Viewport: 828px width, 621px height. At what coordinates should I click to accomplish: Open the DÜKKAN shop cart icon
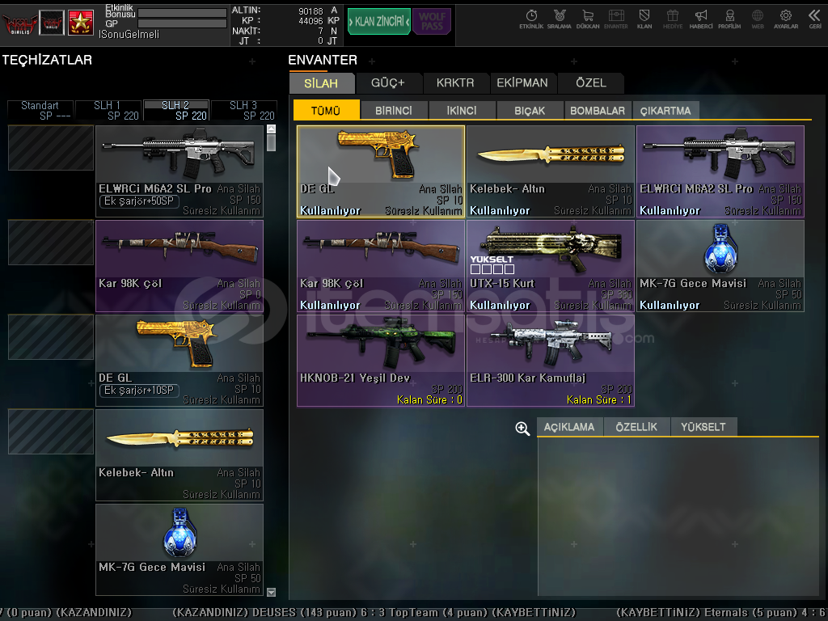point(588,19)
